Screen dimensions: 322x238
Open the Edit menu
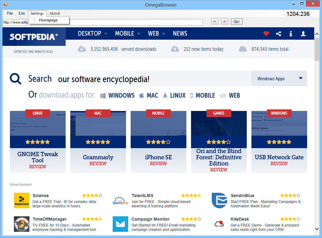pos(22,13)
